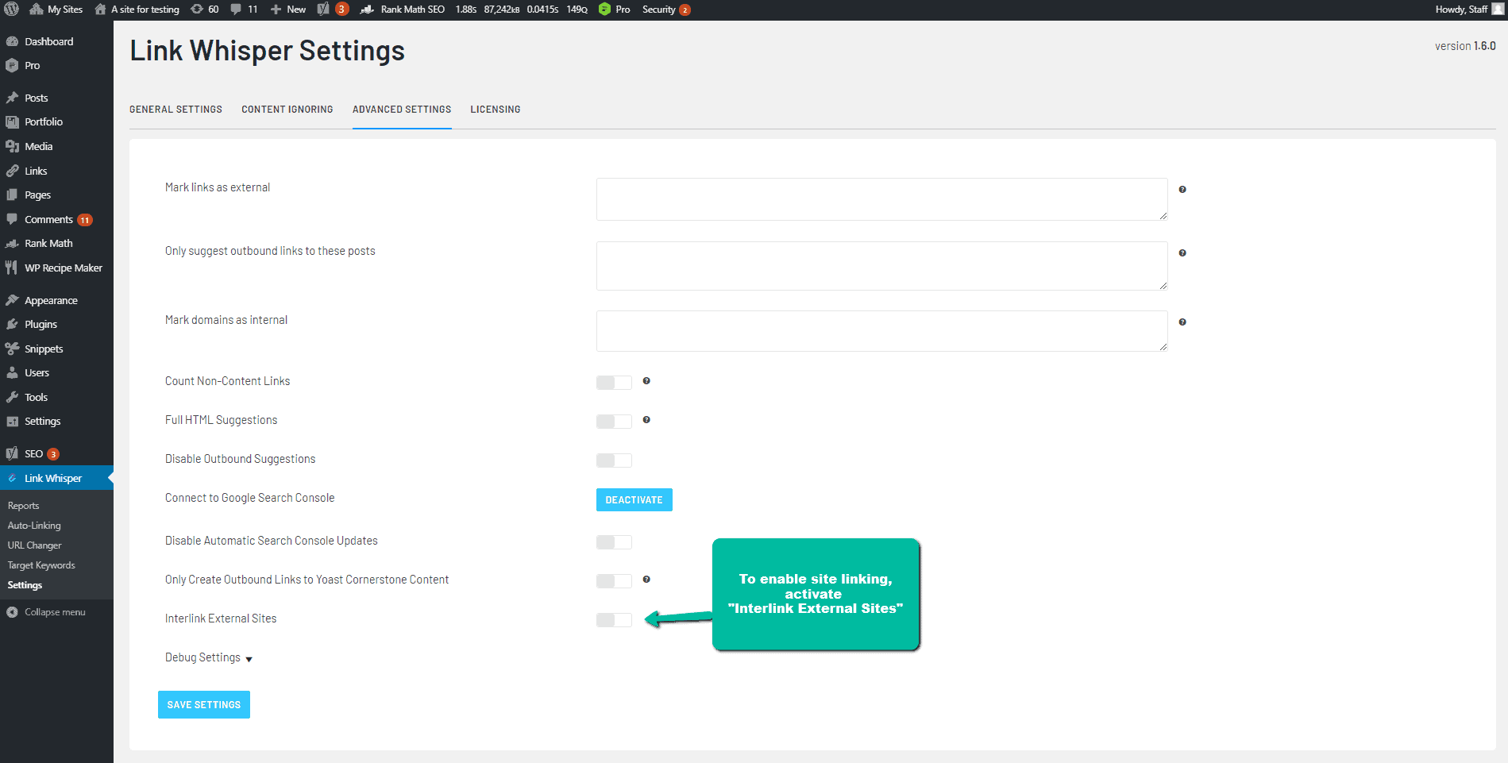The height and width of the screenshot is (763, 1508).
Task: Open Tools in sidebar
Action: click(x=56, y=398)
